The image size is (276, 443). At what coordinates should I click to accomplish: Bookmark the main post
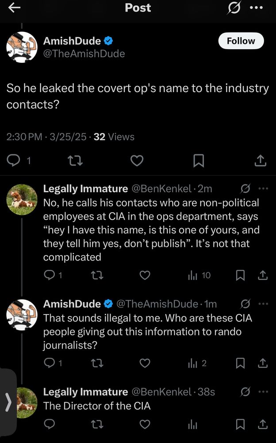click(199, 161)
